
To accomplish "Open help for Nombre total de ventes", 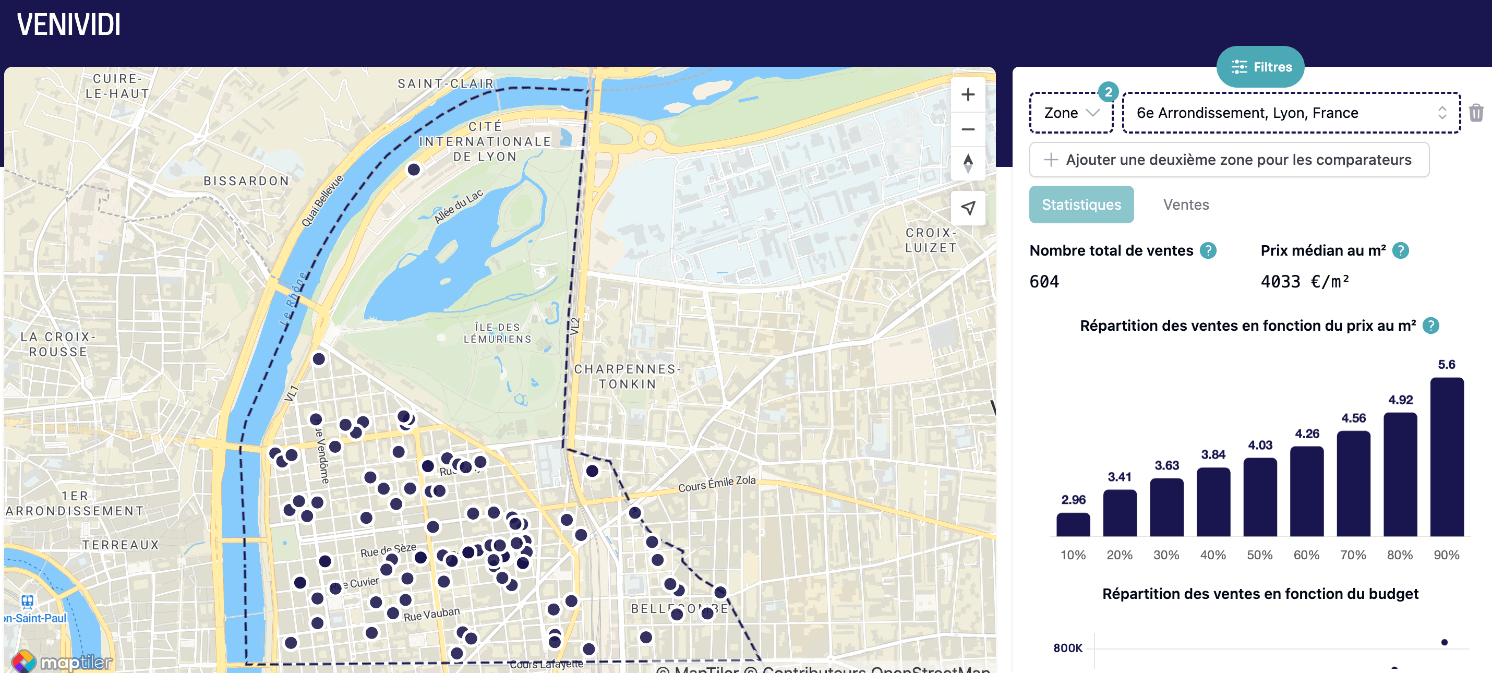I will tap(1208, 250).
